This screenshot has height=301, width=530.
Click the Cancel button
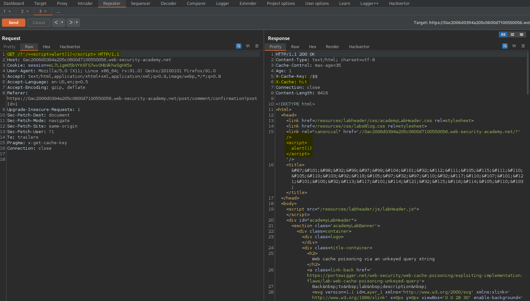[x=39, y=22]
